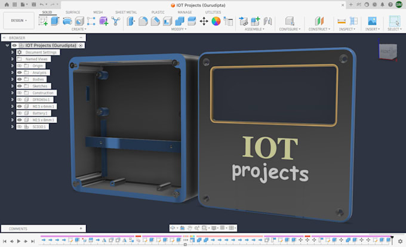The image size is (406, 247).
Task: Expand the Sketches folder
Action: (x=12, y=86)
